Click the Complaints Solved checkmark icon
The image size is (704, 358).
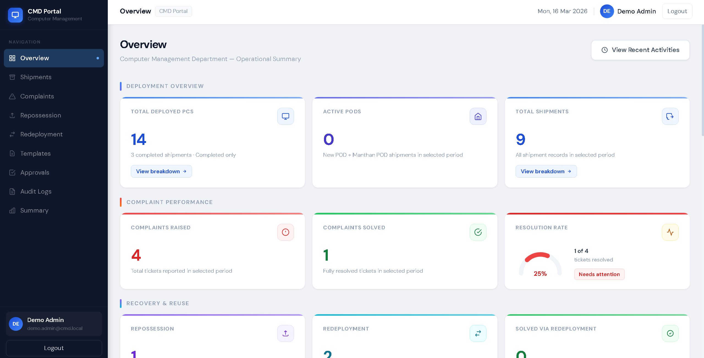click(478, 232)
